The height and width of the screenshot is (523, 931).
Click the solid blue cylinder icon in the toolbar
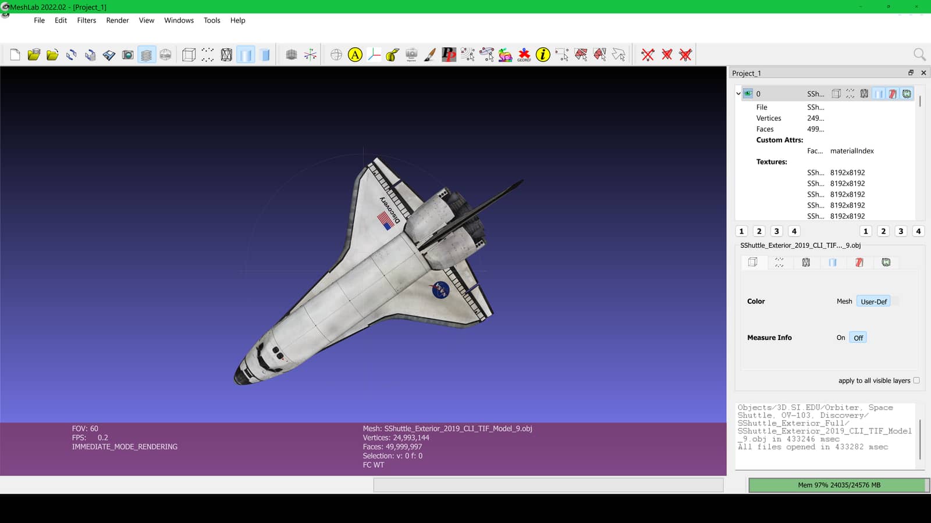pyautogui.click(x=265, y=55)
